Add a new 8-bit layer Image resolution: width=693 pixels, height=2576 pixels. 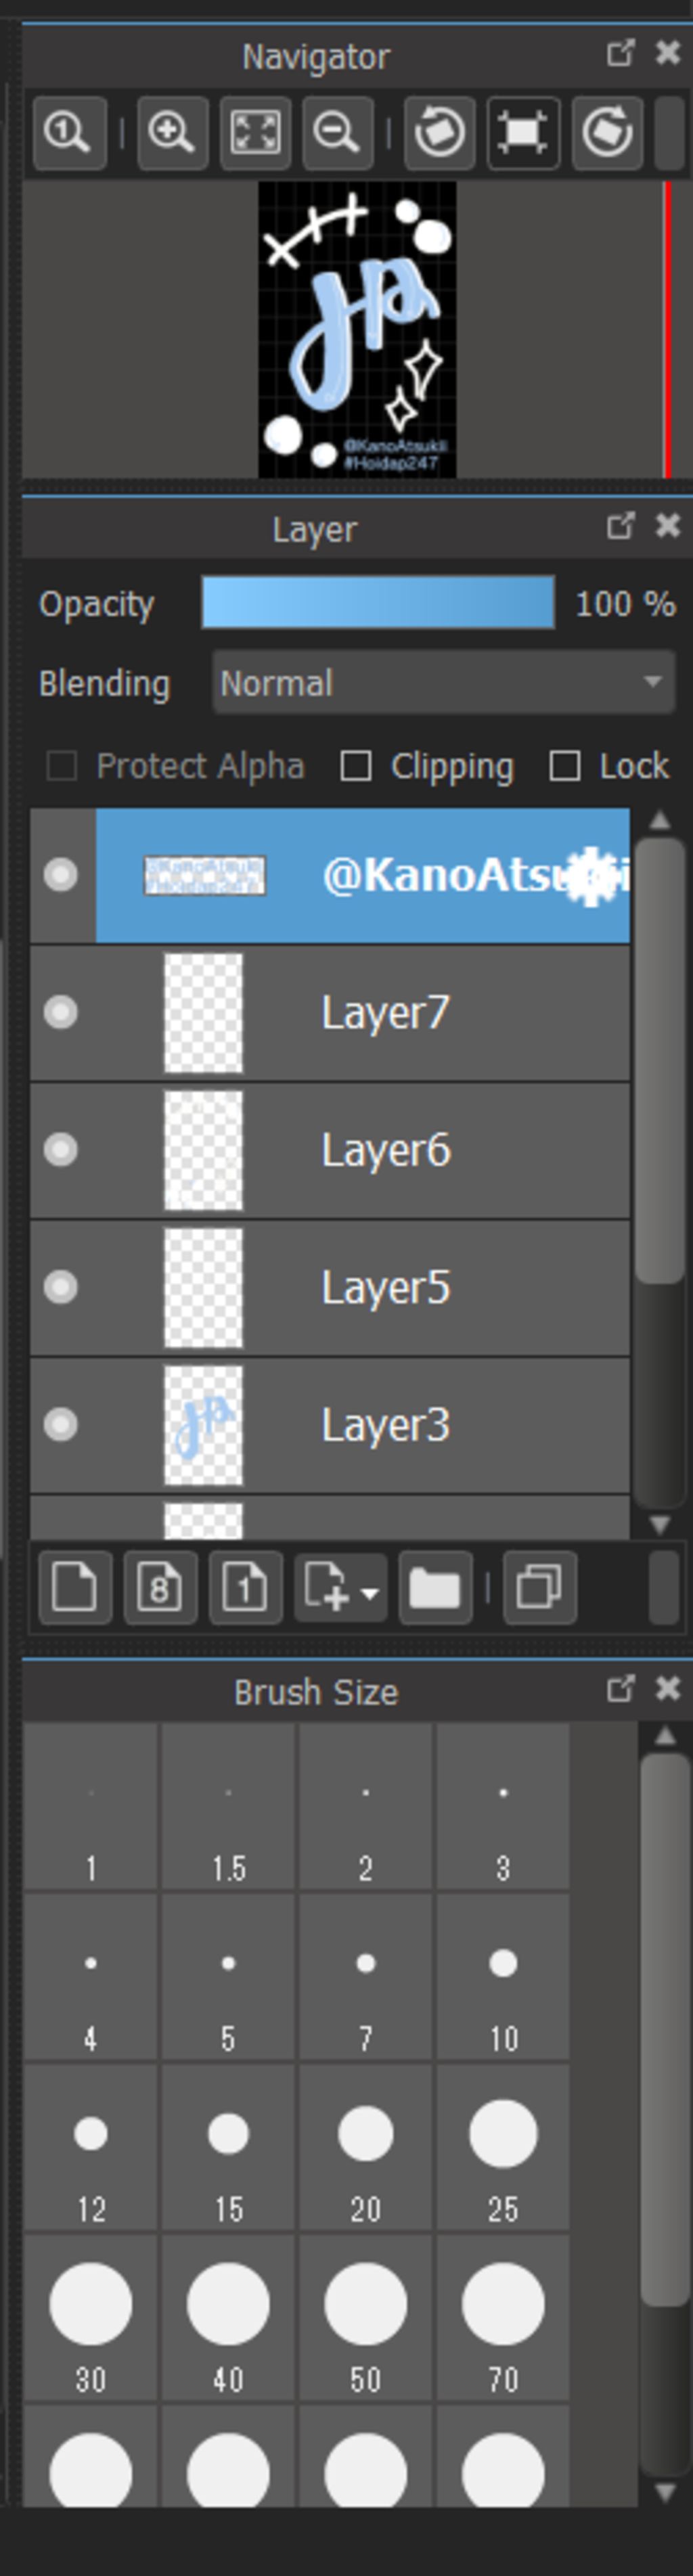coord(160,1587)
